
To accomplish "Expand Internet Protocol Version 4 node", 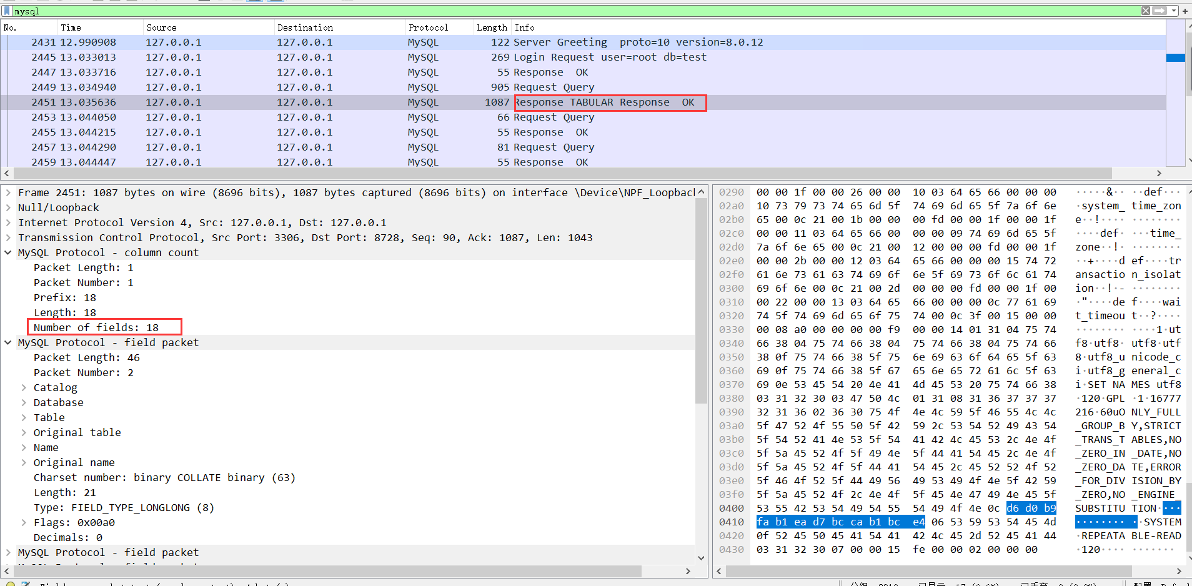I will point(8,222).
